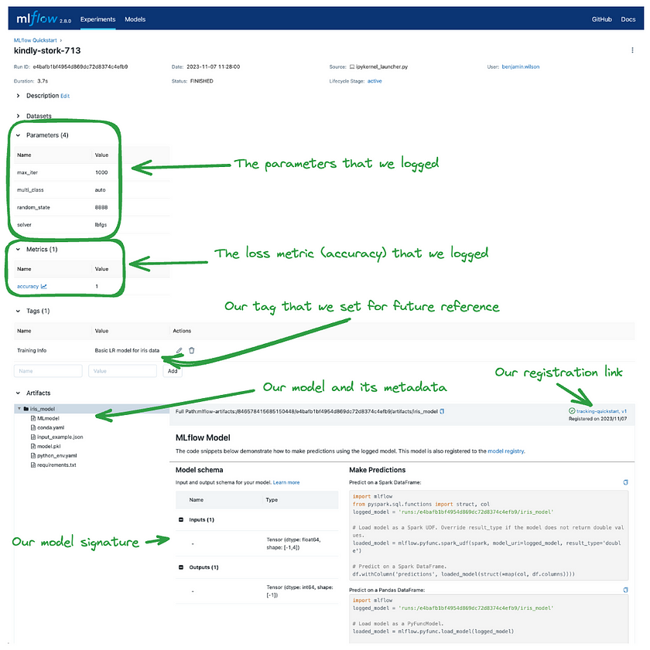
Task: Collapse the Artifacts section
Action: tap(19, 393)
